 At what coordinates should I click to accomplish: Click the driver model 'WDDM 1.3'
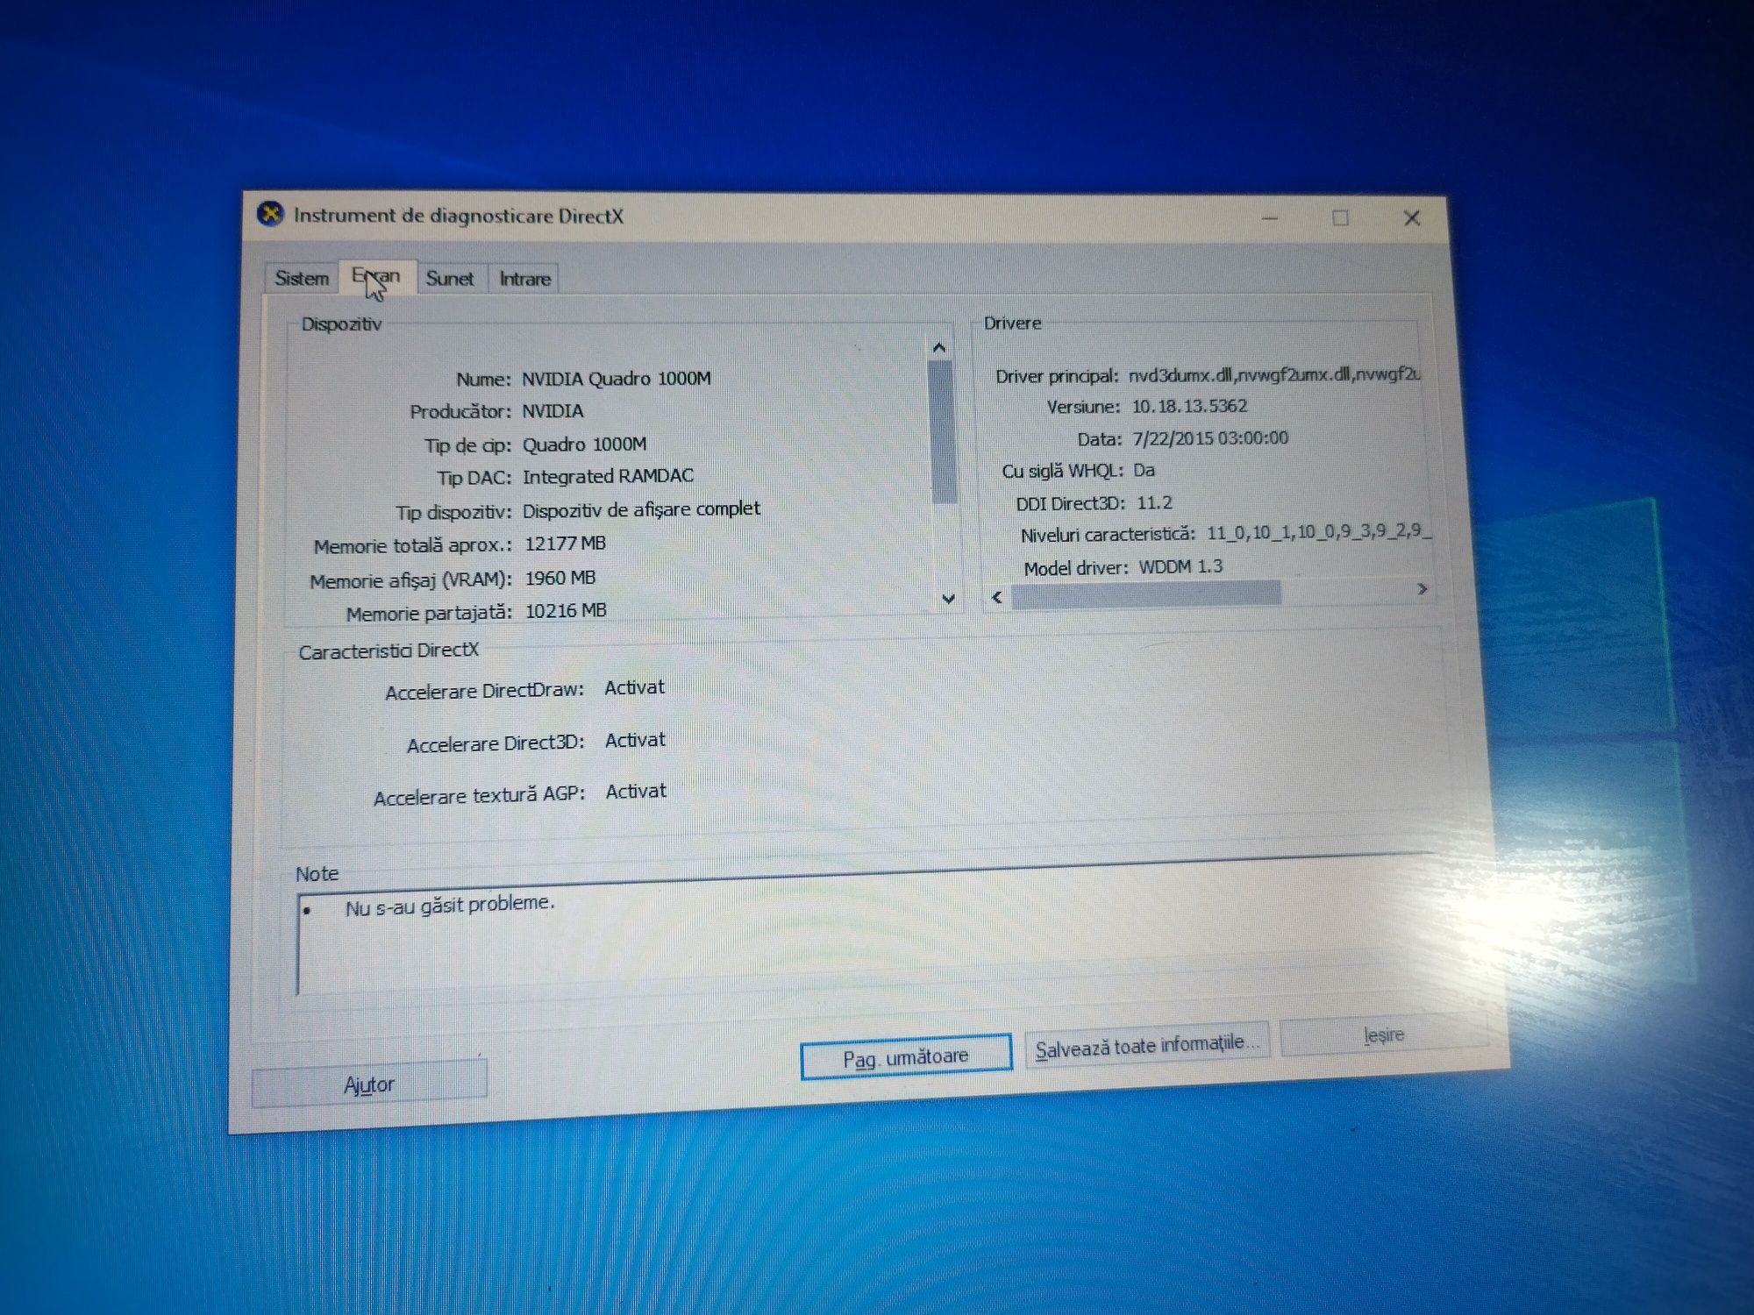pyautogui.click(x=1180, y=566)
